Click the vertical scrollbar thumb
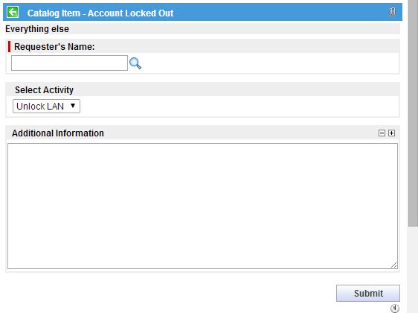Screen dimensions: 418x313 (413, 113)
